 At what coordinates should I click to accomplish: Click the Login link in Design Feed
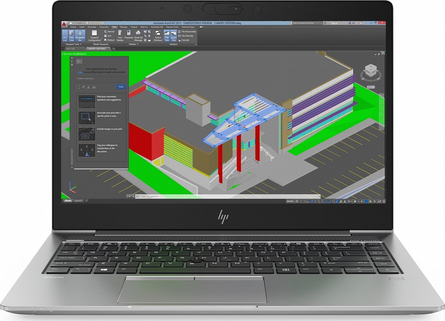pyautogui.click(x=80, y=72)
